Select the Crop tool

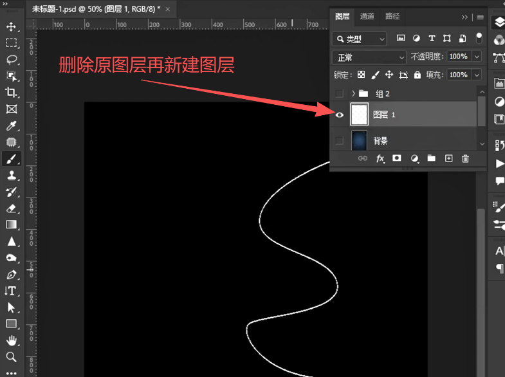pos(12,93)
